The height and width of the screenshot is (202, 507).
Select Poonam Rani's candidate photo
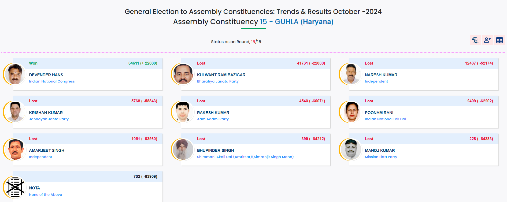coord(351,112)
